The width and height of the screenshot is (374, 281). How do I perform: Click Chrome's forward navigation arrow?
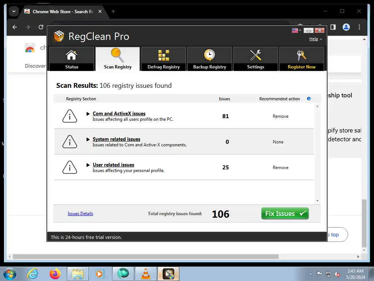coord(28,27)
